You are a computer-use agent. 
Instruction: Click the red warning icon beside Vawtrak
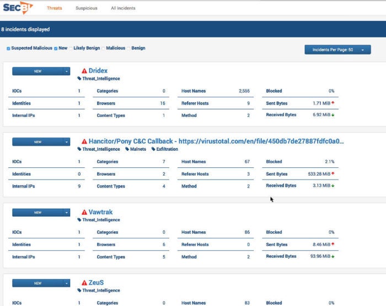coord(84,212)
